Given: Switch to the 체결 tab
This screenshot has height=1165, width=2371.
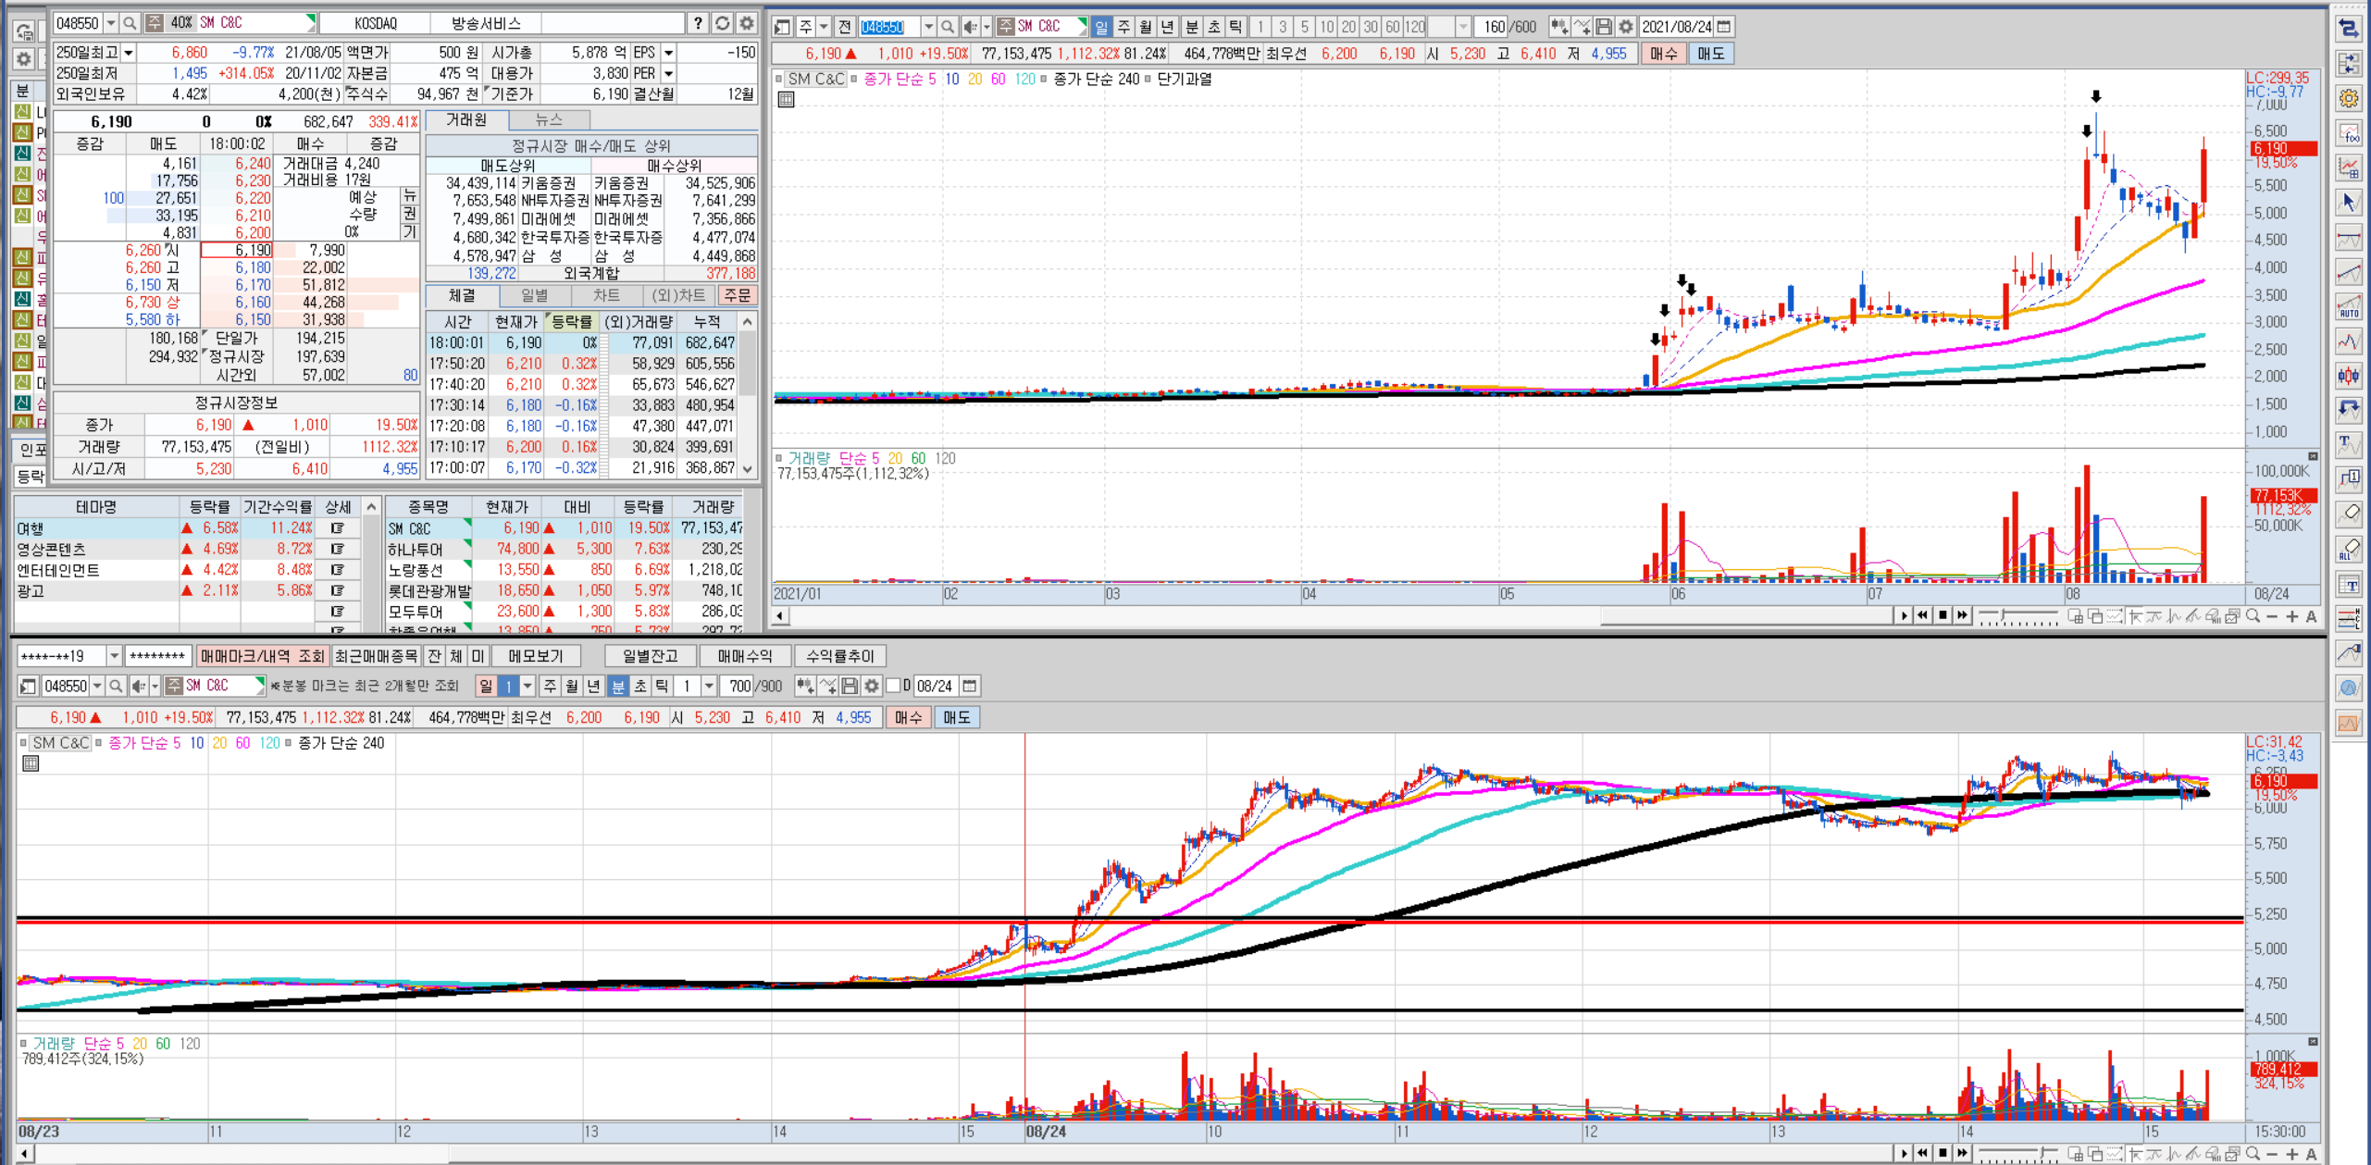Looking at the screenshot, I should click(x=462, y=295).
